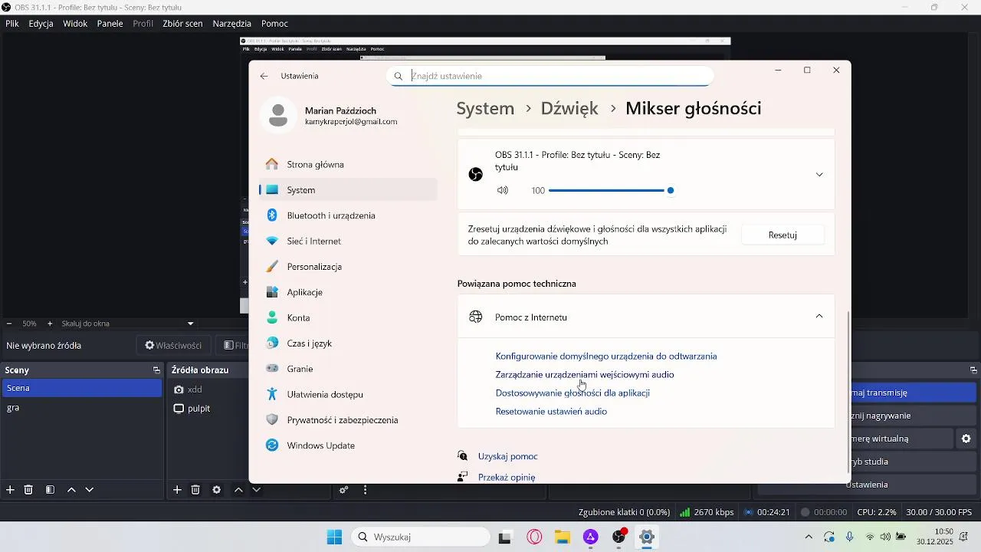
Task: Go back with Settings back arrow
Action: click(264, 76)
